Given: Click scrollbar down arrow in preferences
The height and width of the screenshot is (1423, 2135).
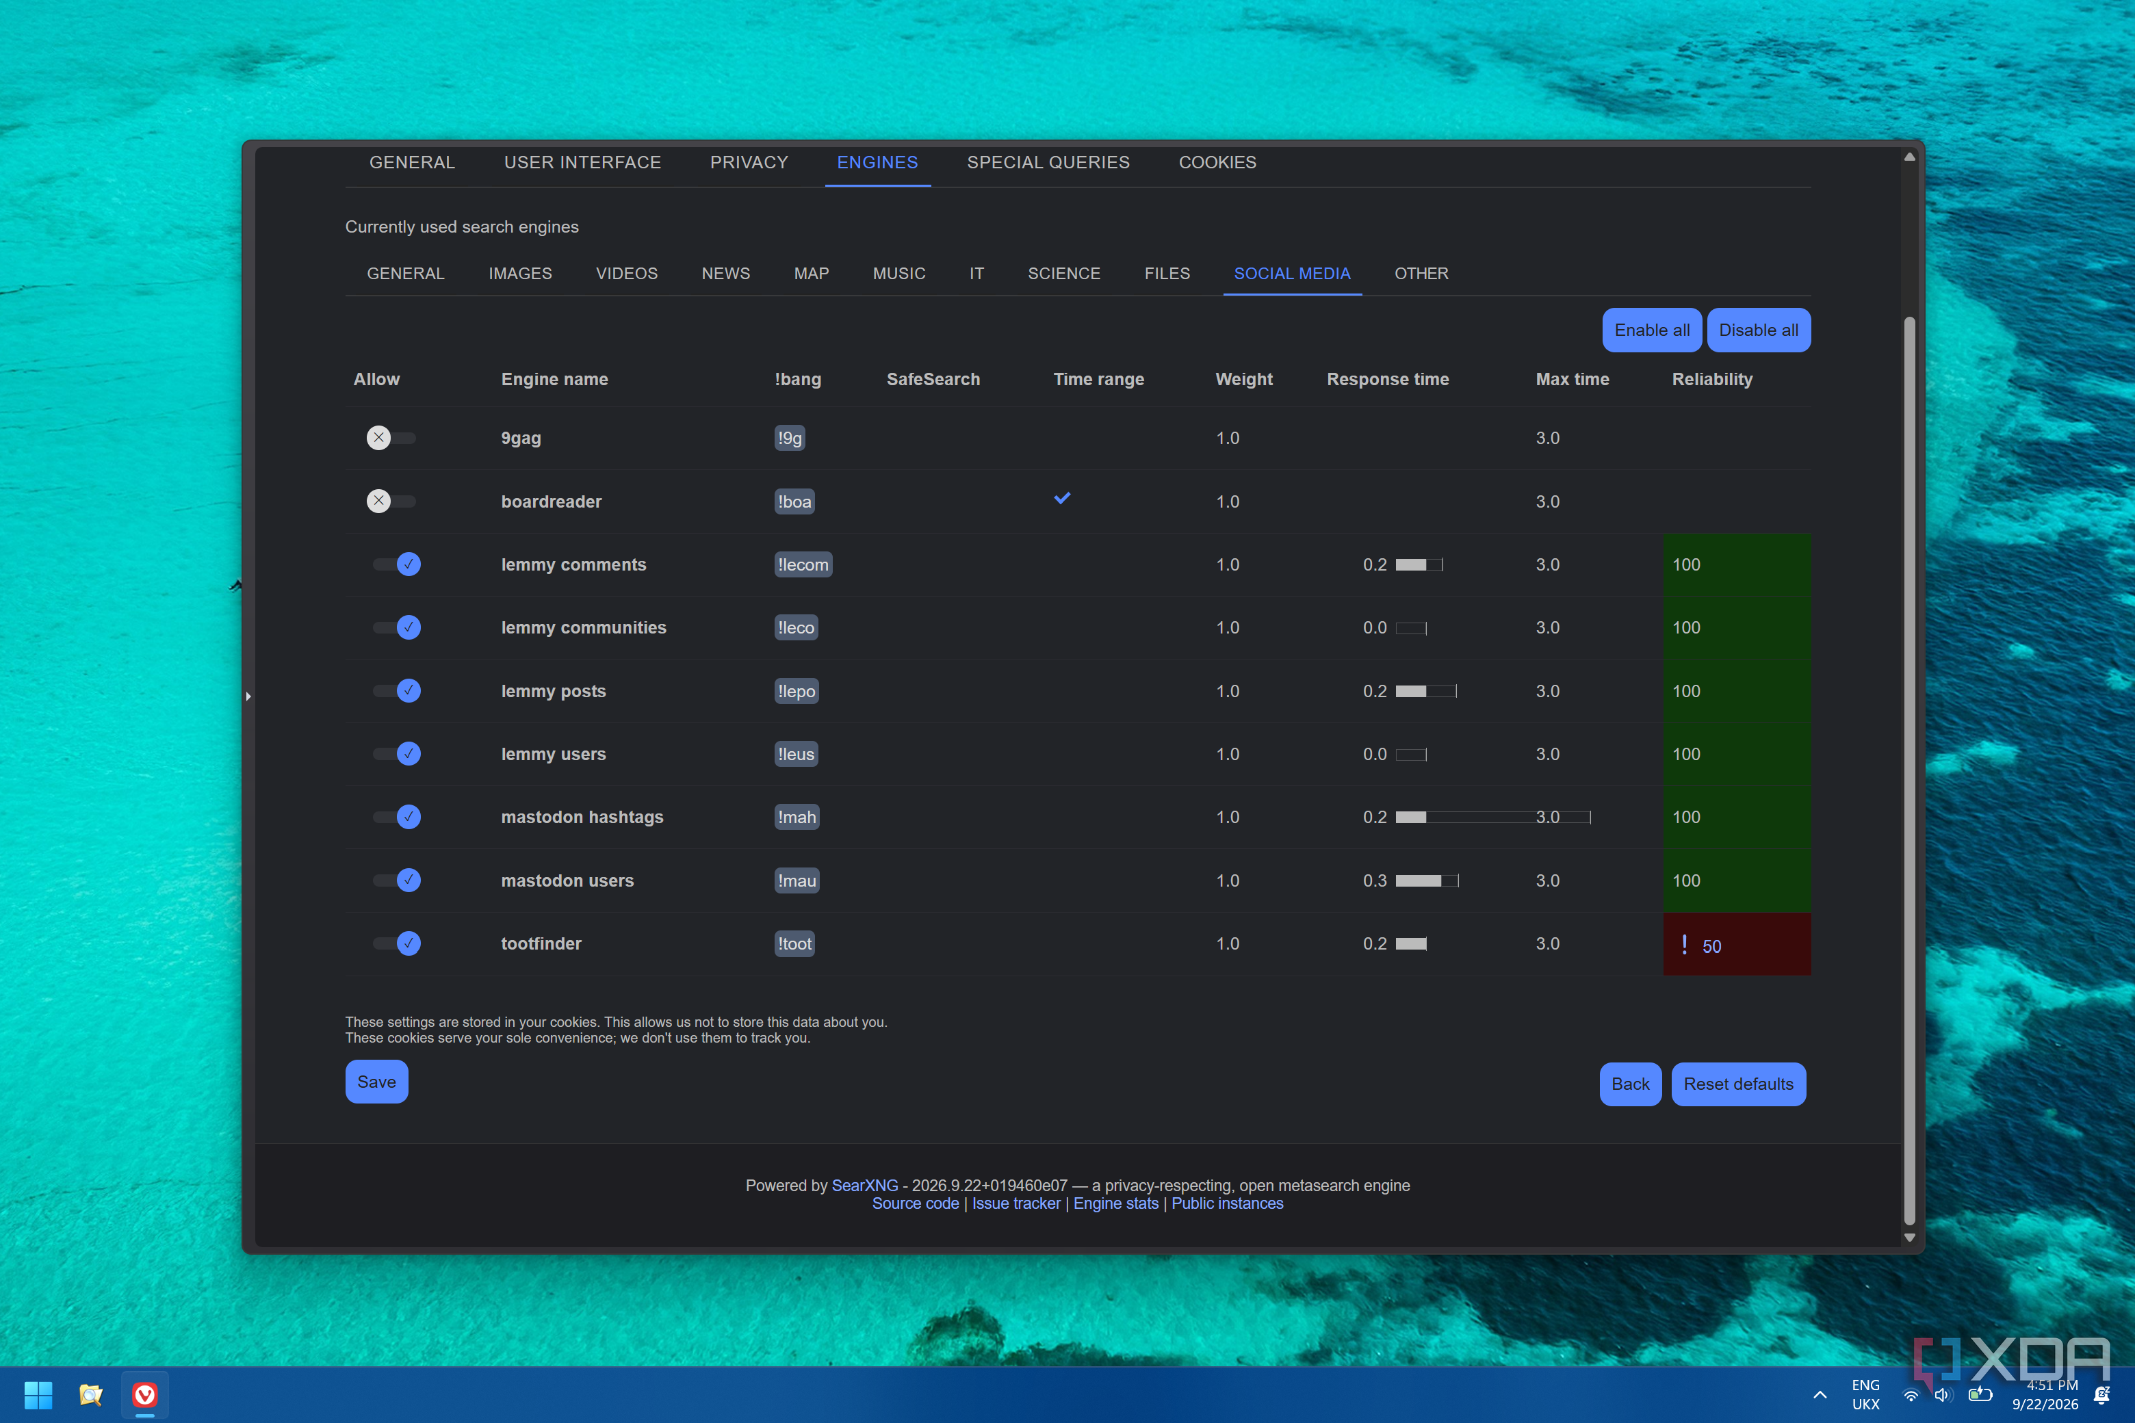Looking at the screenshot, I should [1910, 1238].
